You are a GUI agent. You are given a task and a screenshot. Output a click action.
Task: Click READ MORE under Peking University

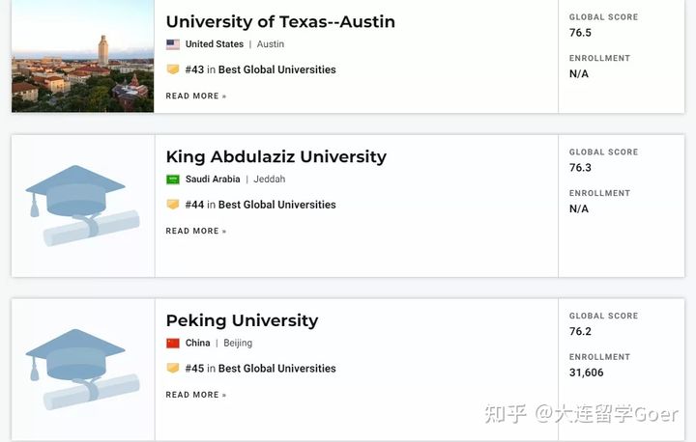tap(195, 395)
